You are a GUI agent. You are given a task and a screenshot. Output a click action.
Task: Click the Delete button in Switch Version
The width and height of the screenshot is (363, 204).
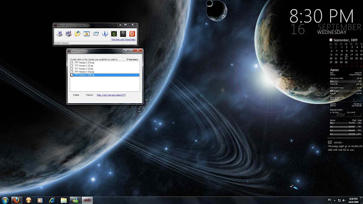[76, 95]
